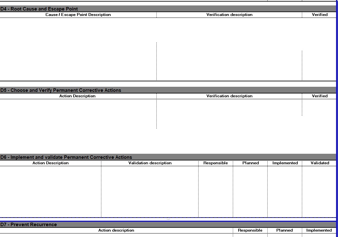Click the empty D6 validation description cell

click(150, 192)
